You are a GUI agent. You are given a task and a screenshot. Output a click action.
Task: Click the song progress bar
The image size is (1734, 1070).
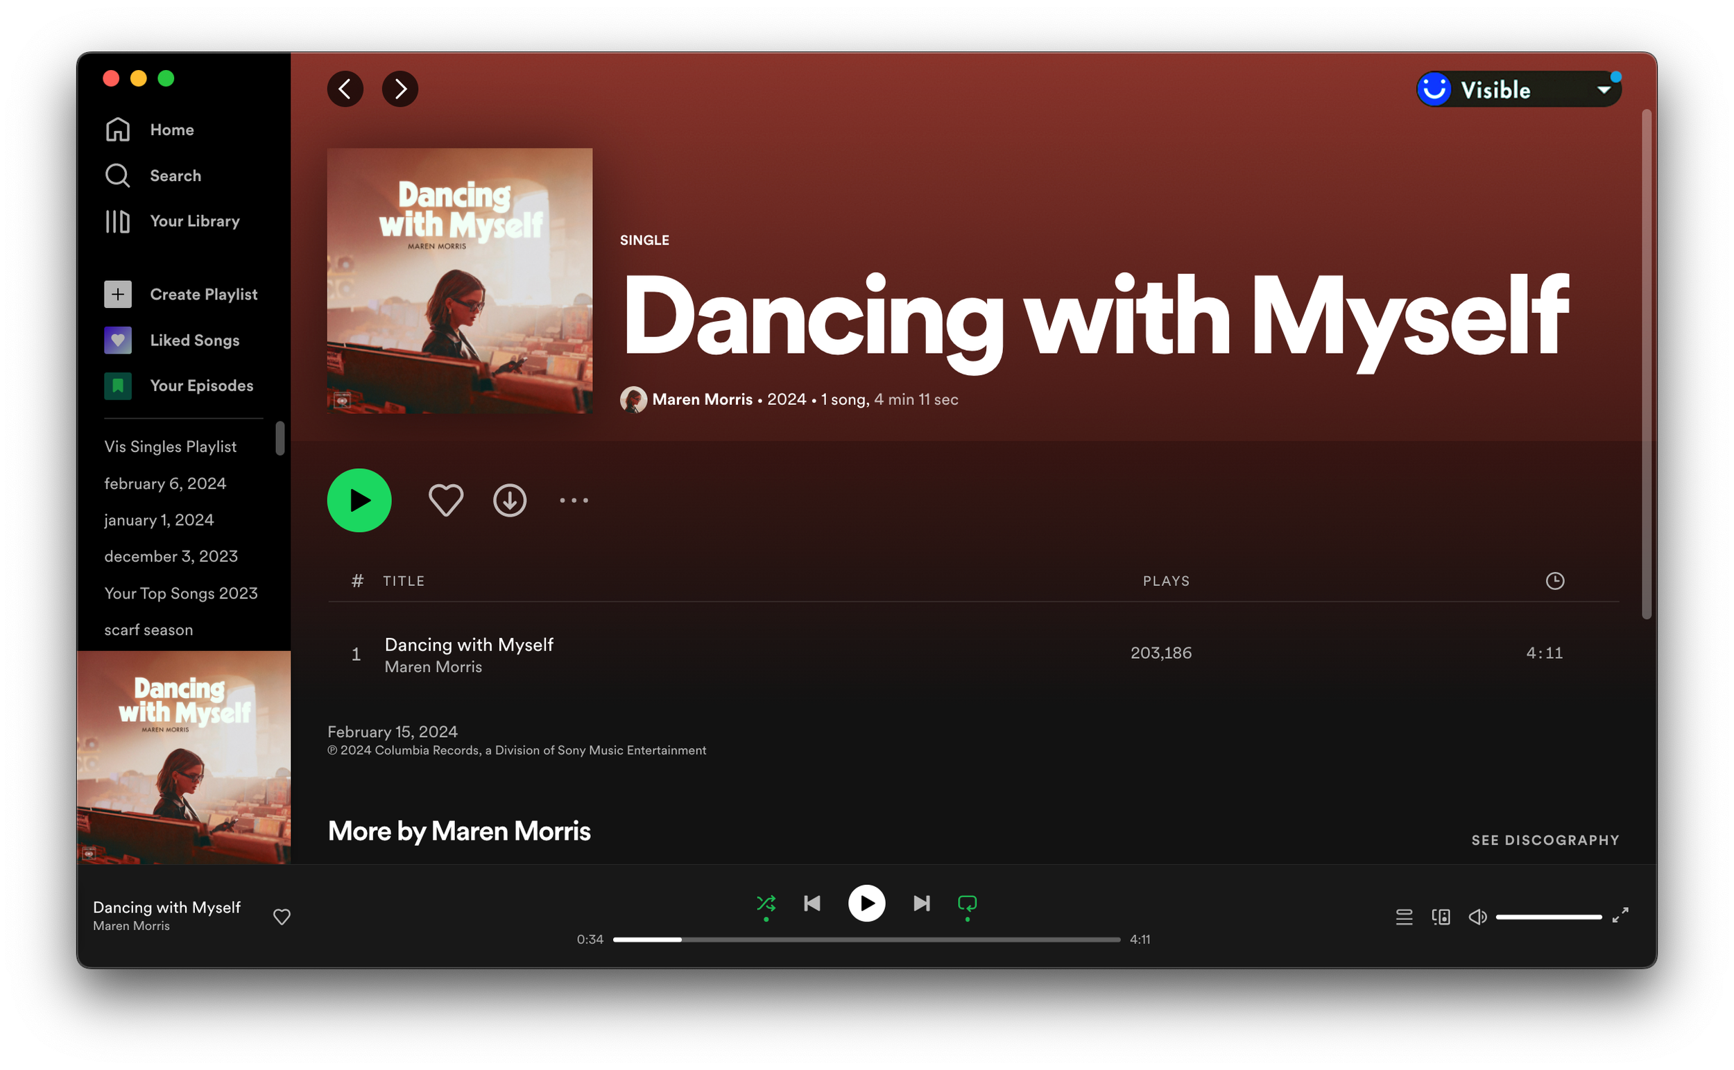(866, 940)
